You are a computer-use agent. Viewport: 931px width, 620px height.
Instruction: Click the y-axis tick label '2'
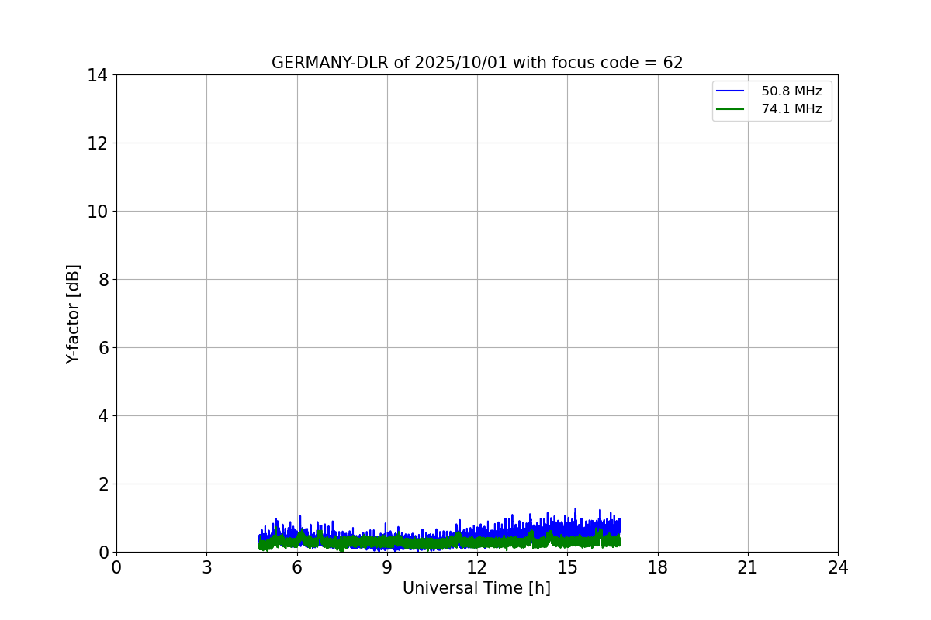[102, 484]
